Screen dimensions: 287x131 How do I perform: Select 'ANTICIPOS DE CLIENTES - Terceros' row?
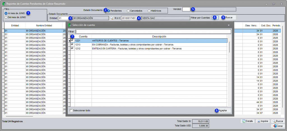[149, 40]
